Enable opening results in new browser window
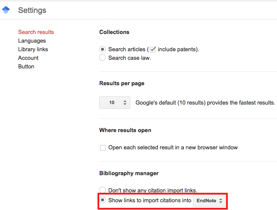Screen dimensions: 277x210 (x=103, y=148)
